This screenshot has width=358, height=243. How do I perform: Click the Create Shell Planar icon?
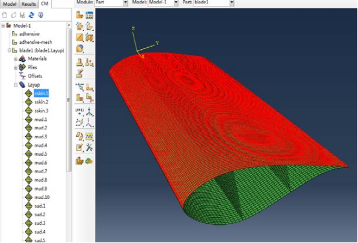[79, 37]
